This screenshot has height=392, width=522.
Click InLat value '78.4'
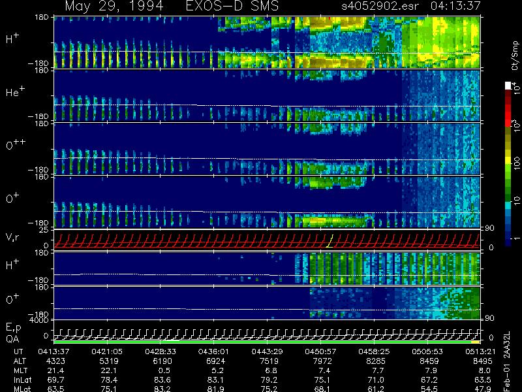110,380
